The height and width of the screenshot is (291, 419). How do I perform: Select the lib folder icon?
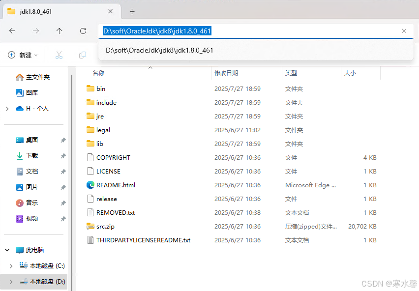coord(90,144)
